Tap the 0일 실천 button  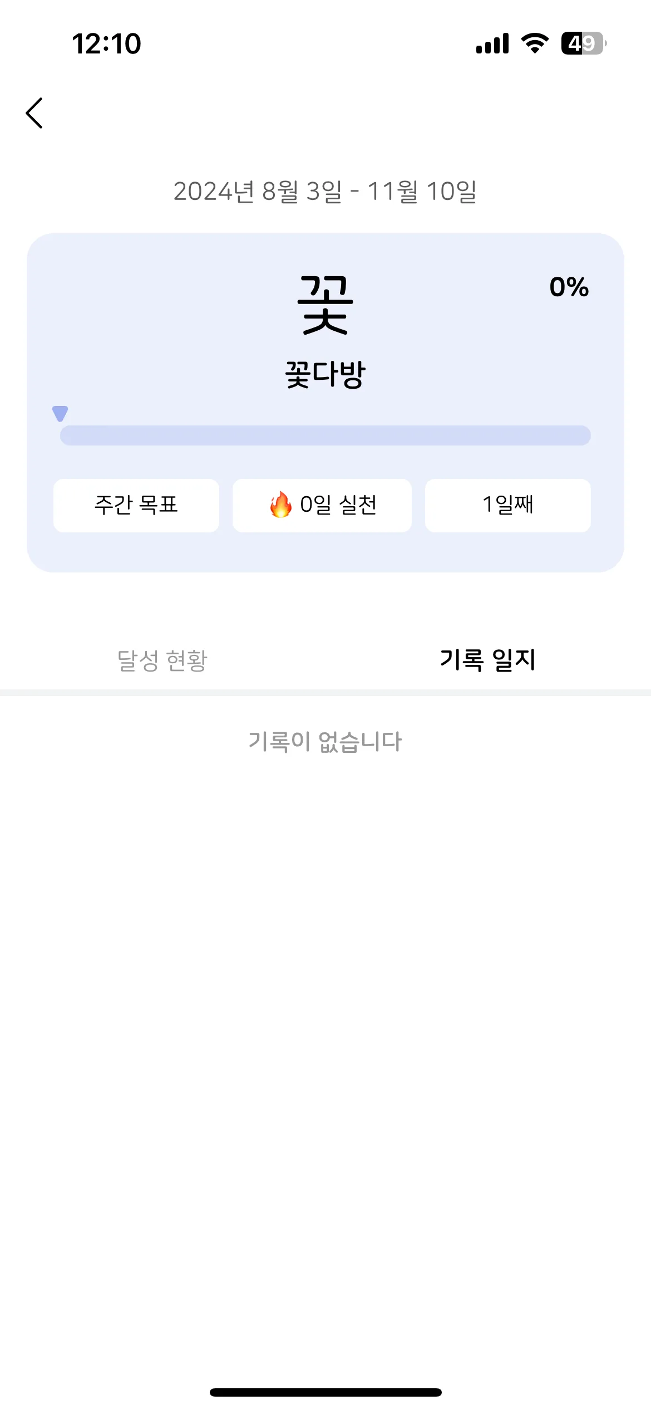[322, 505]
